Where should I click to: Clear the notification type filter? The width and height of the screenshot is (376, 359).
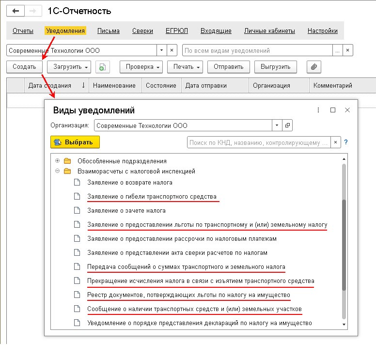pyautogui.click(x=347, y=50)
